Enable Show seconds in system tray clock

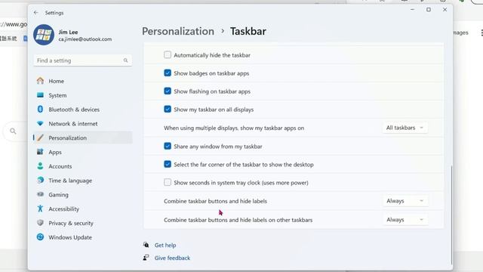point(168,182)
